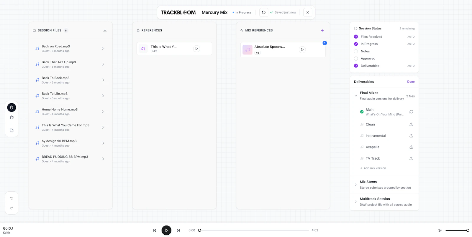Play Back on Road.mp3
Screen dimensions: 472x237
pos(103,49)
